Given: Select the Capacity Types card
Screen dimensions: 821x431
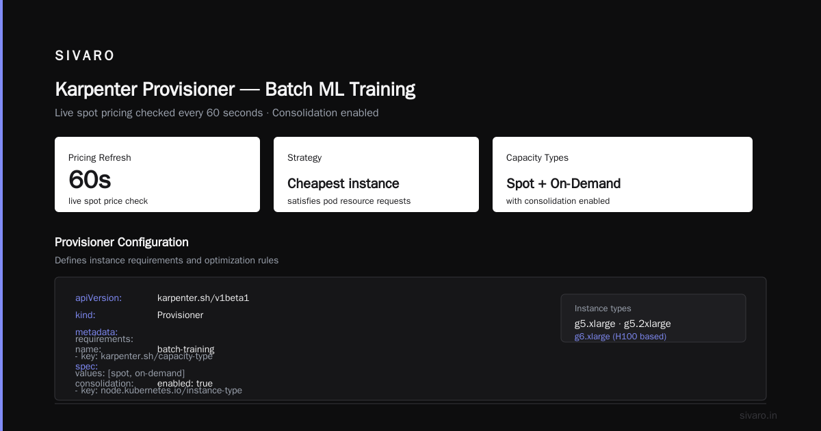Looking at the screenshot, I should pos(623,174).
